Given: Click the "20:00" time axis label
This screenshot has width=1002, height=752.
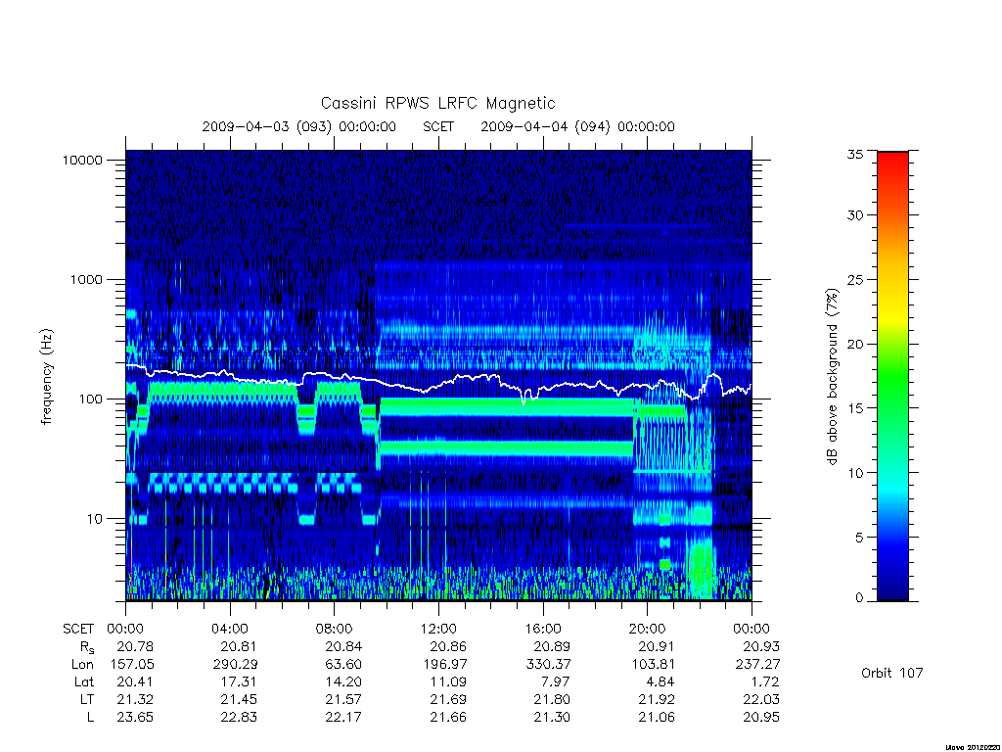Looking at the screenshot, I should click(648, 629).
